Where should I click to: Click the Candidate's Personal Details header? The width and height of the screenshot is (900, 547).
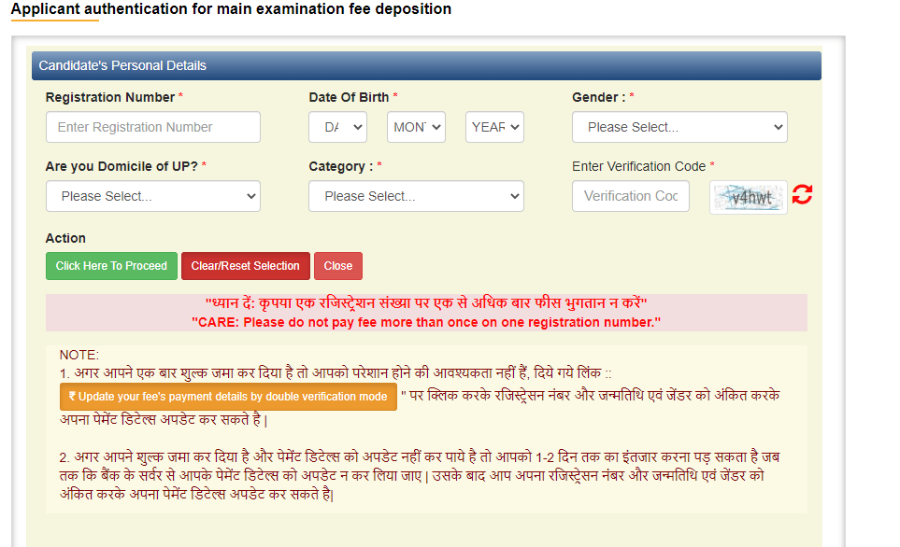click(122, 65)
